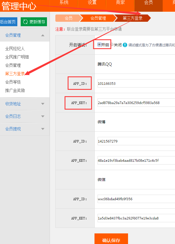Click the 微信 section heading
175x244 pixels.
pos(101,180)
